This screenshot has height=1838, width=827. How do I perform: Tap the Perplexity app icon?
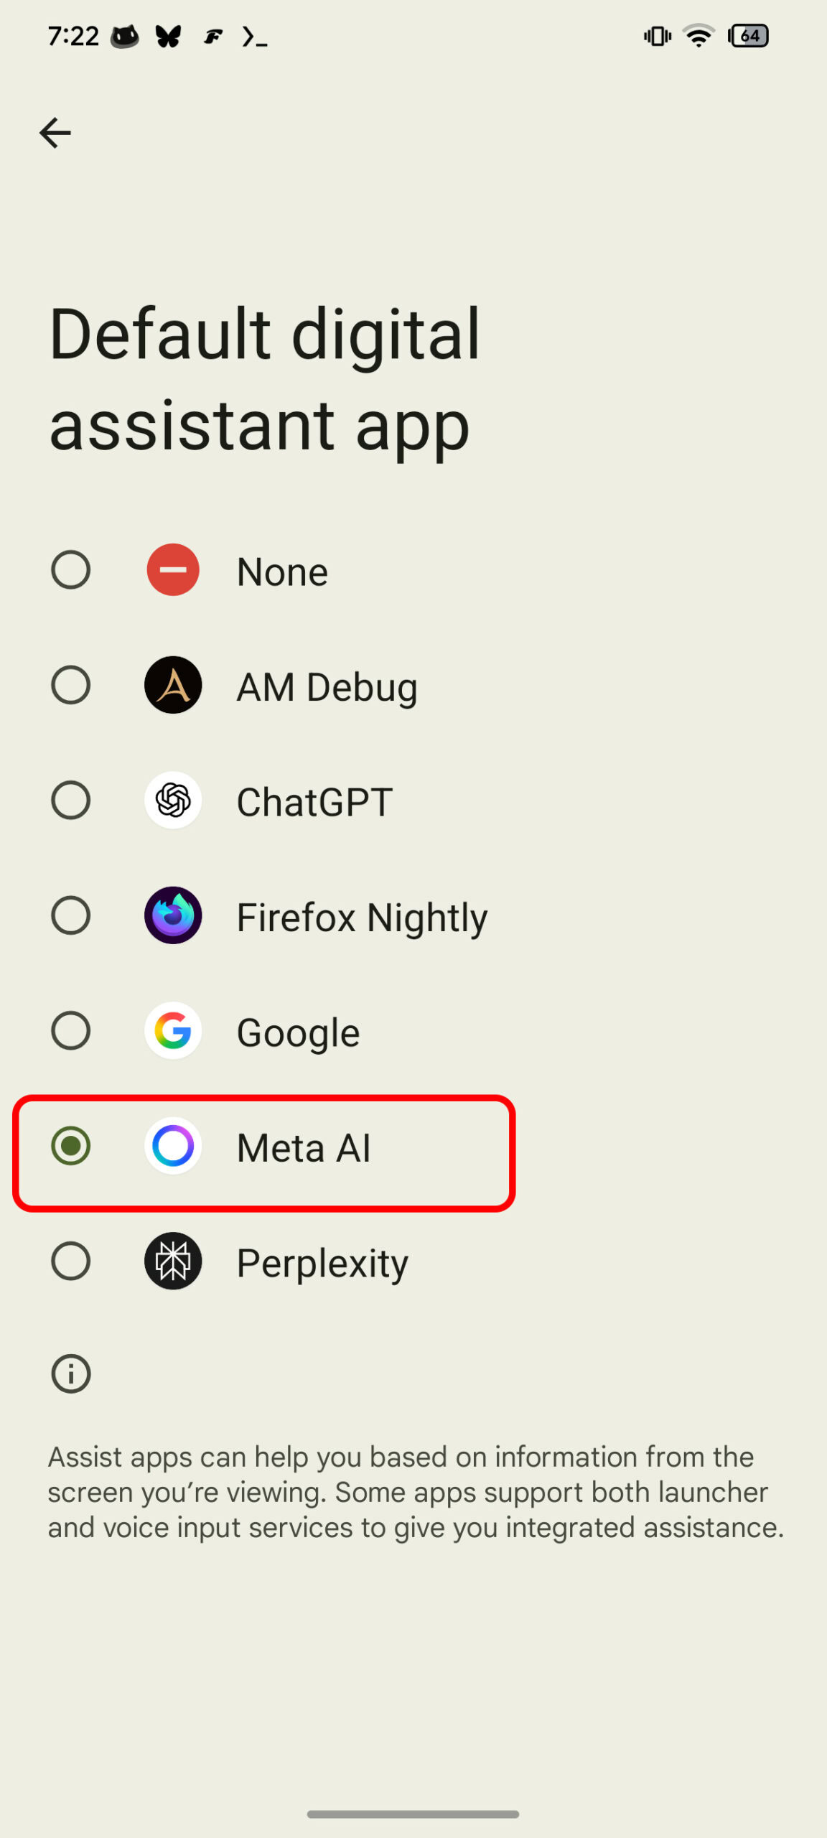173,1261
